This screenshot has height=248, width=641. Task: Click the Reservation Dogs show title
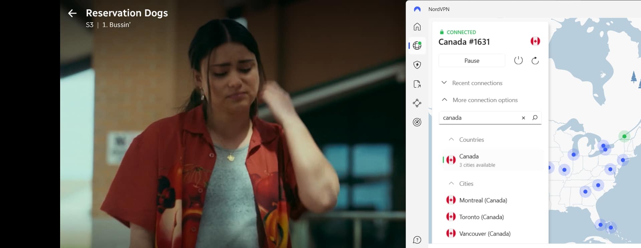pos(127,13)
